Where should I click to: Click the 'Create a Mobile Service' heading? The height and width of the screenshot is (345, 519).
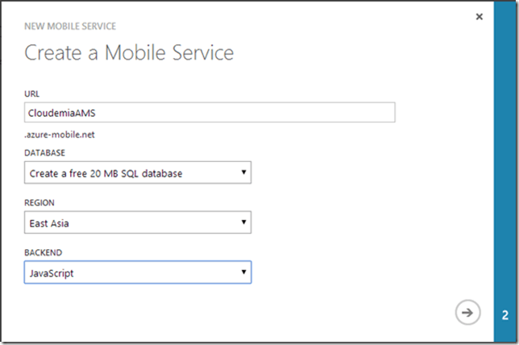point(129,53)
